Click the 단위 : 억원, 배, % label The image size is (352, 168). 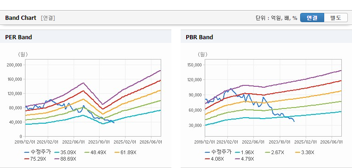tap(277, 18)
